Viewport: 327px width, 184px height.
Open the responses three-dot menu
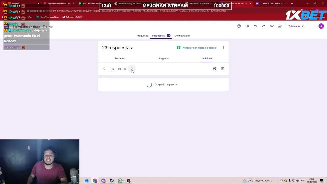[223, 48]
